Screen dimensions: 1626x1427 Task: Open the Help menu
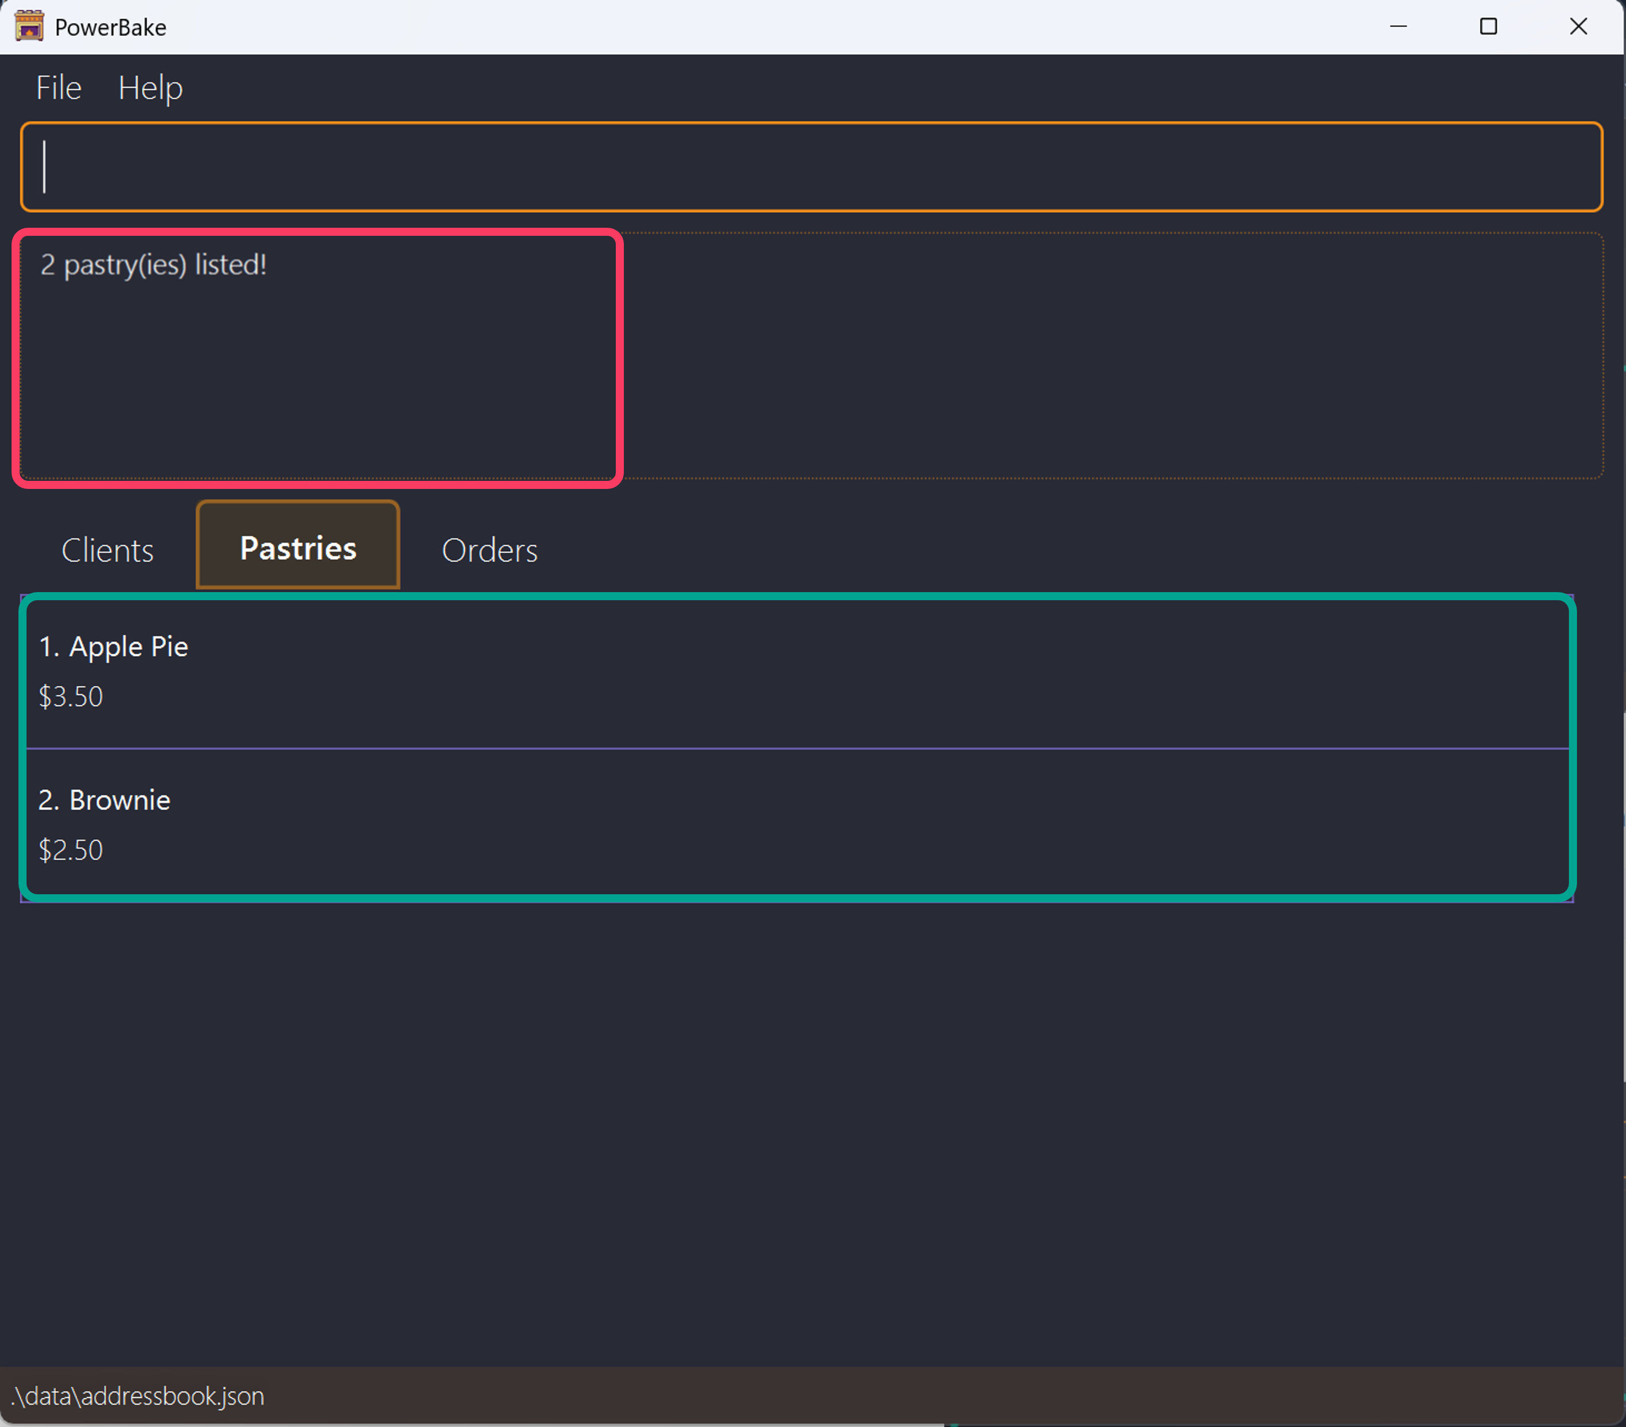point(150,88)
